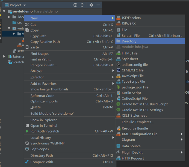Click the locate/scroll-from-source target icon
The image size is (189, 167).
tap(75, 5)
